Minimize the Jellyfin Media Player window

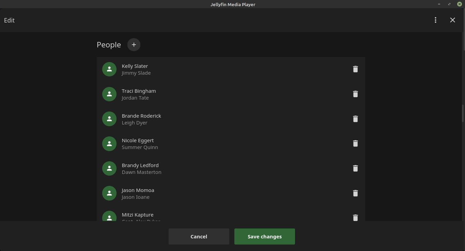point(439,4)
